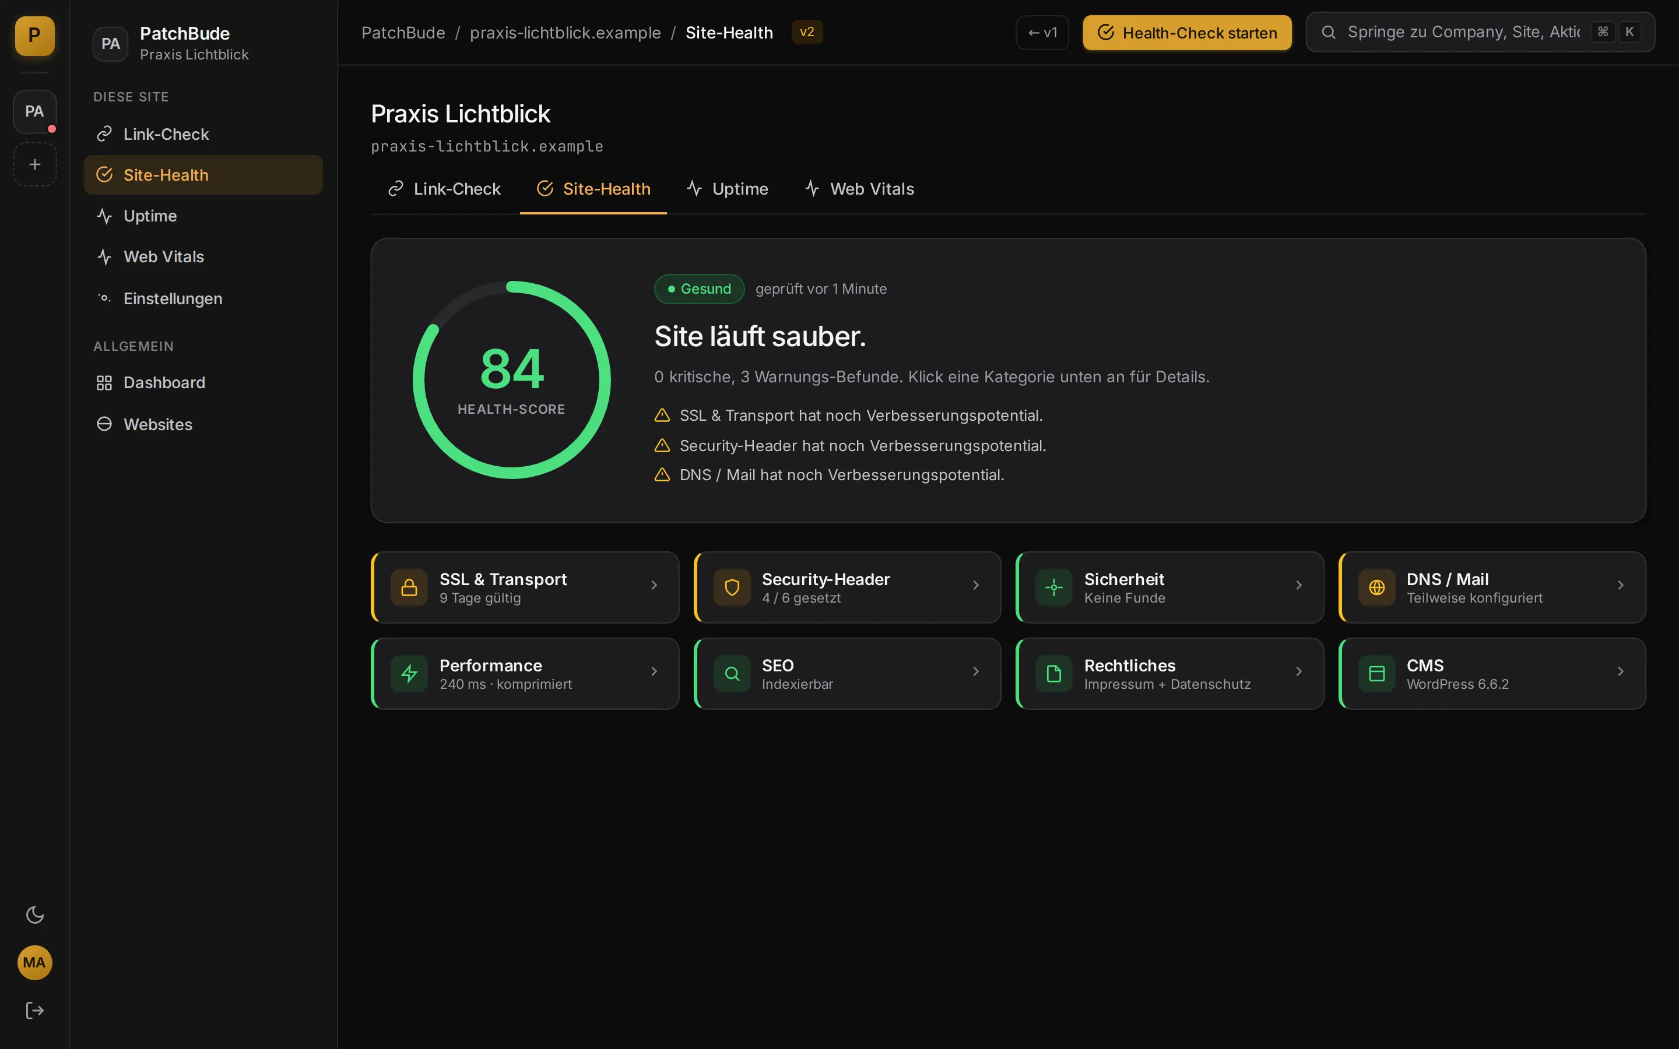Open Web Vitals in the sidebar
This screenshot has width=1679, height=1049.
[203, 256]
